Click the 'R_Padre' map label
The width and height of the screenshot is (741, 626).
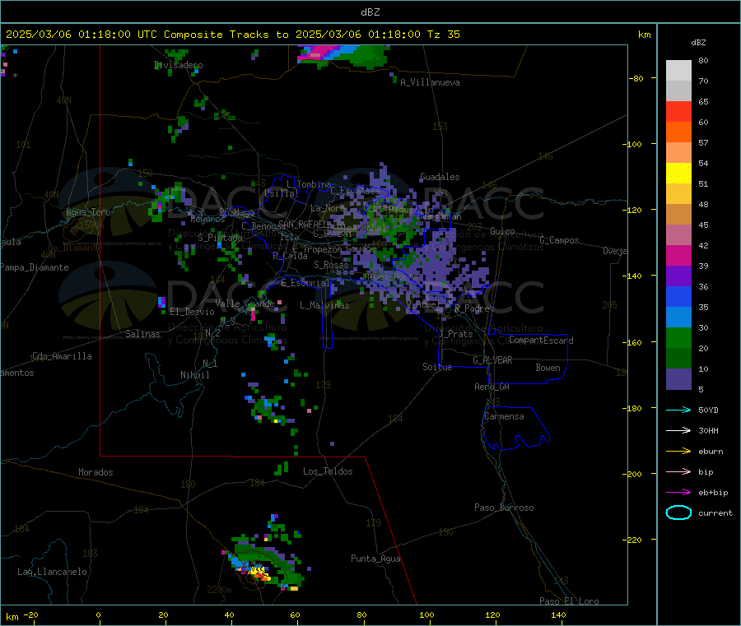click(x=473, y=308)
